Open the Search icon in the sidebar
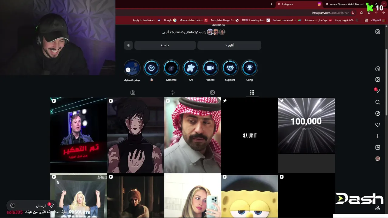 click(378, 102)
